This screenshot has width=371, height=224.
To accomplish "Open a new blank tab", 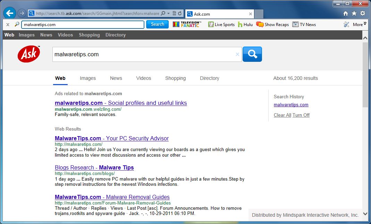I will [x=259, y=14].
